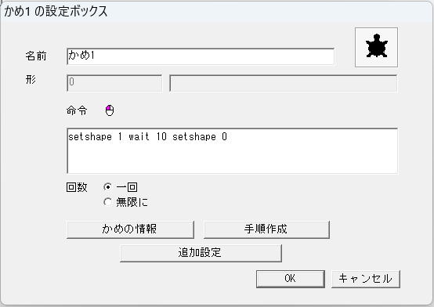Confirm the dialog with OK

[291, 279]
